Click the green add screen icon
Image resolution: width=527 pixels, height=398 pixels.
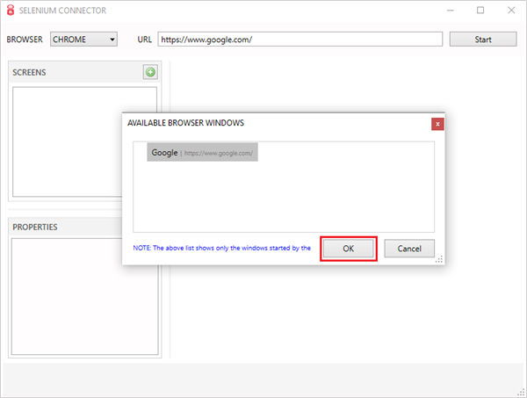(x=150, y=72)
